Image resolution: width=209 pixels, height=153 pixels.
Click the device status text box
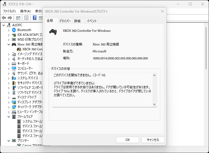[x=104, y=90]
